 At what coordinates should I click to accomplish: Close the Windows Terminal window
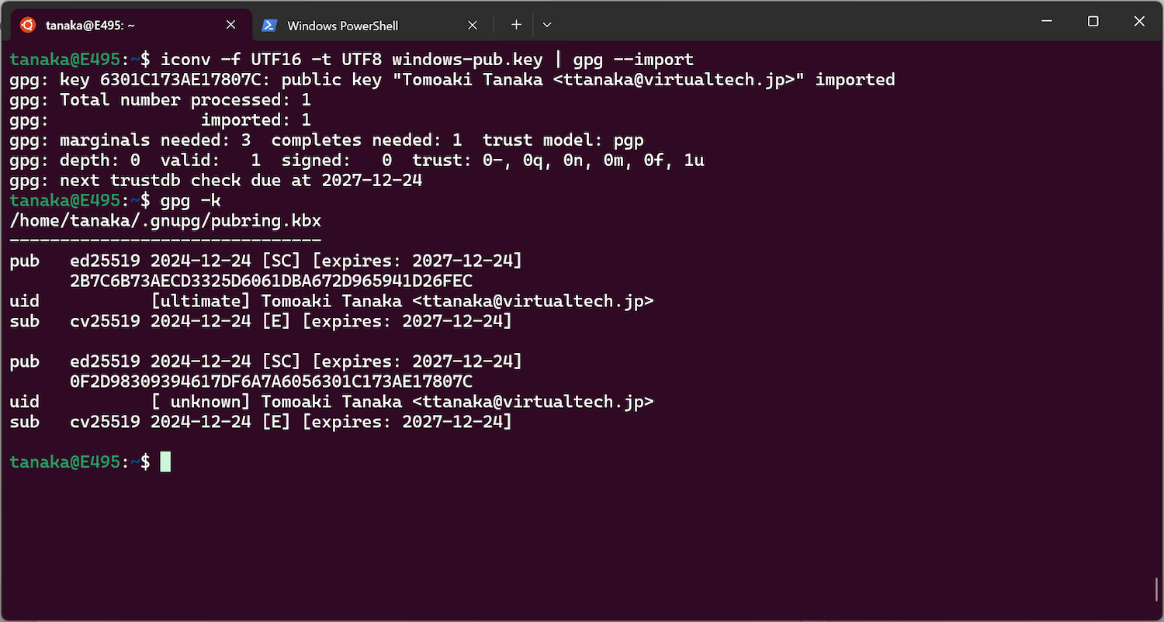click(1139, 22)
